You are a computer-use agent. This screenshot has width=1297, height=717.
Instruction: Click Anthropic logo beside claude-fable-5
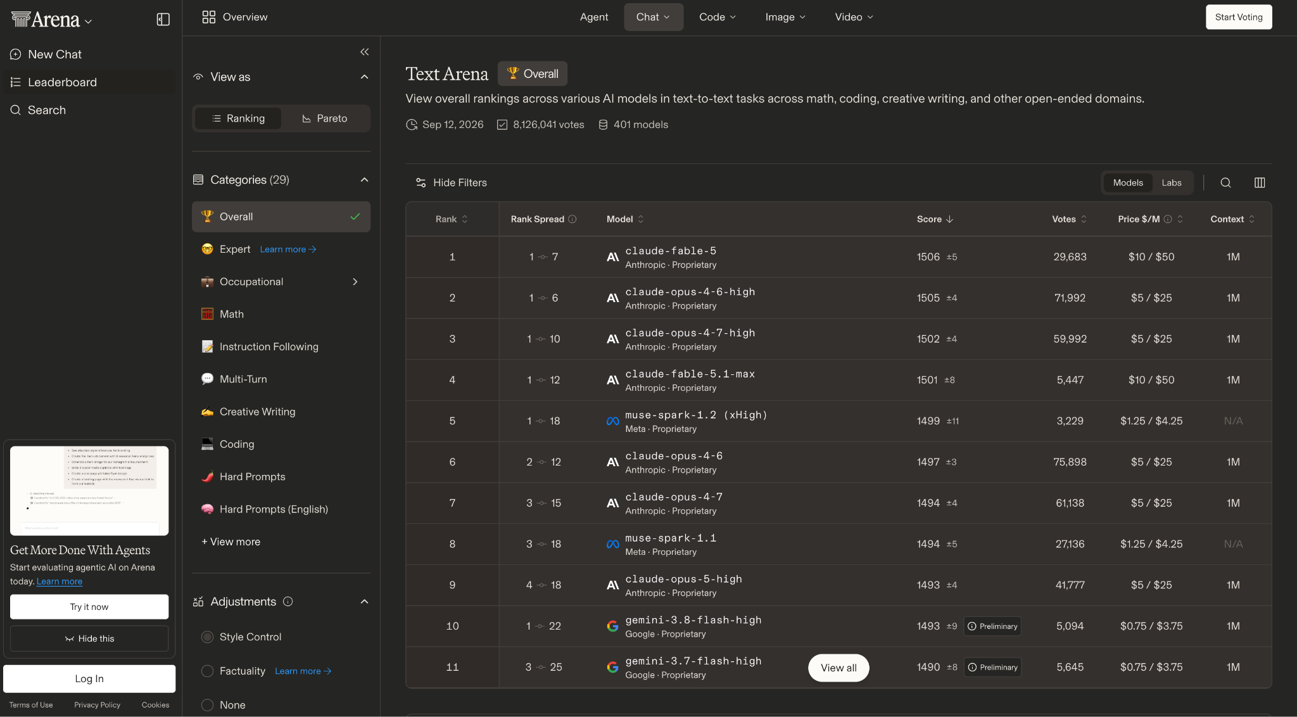pyautogui.click(x=612, y=257)
